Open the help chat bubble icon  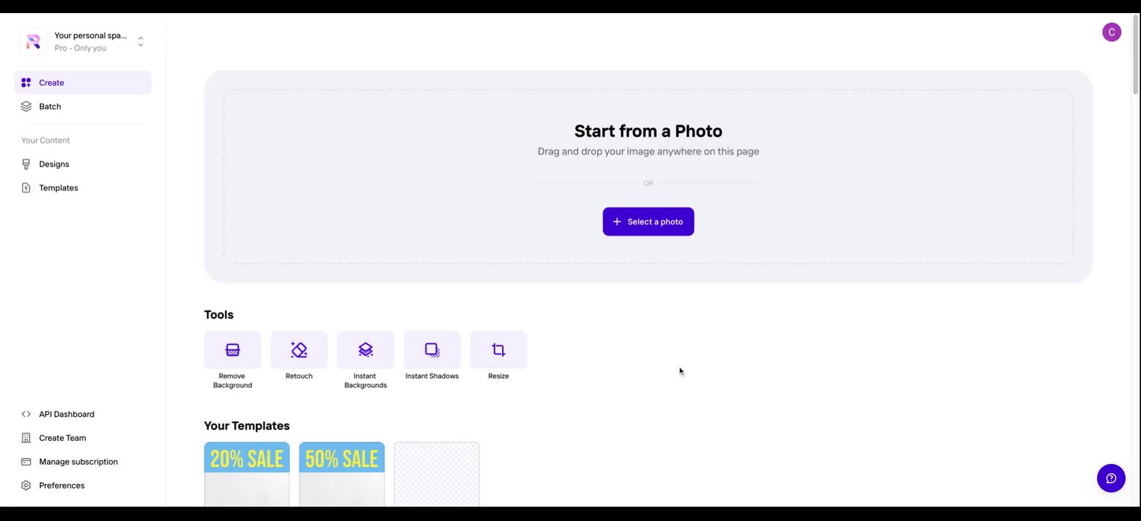pyautogui.click(x=1111, y=478)
